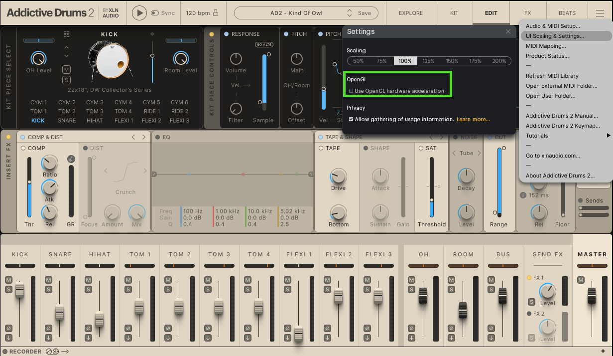Mute the KICK kit piece with the M button
This screenshot has height=356, width=613.
67,69
